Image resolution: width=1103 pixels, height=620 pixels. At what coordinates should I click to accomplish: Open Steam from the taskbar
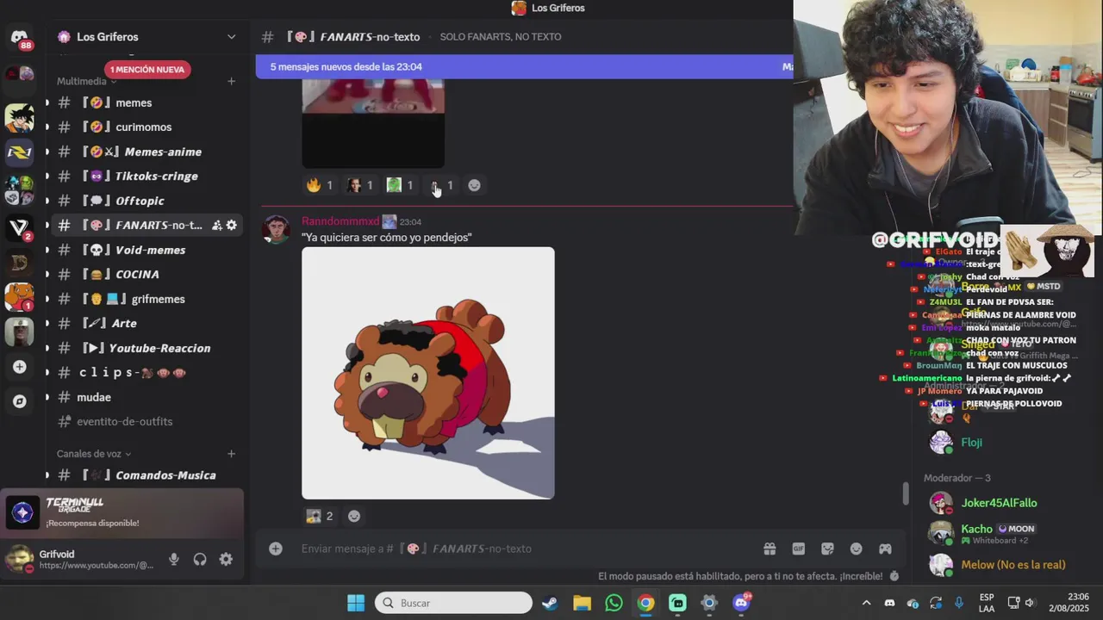click(x=550, y=603)
